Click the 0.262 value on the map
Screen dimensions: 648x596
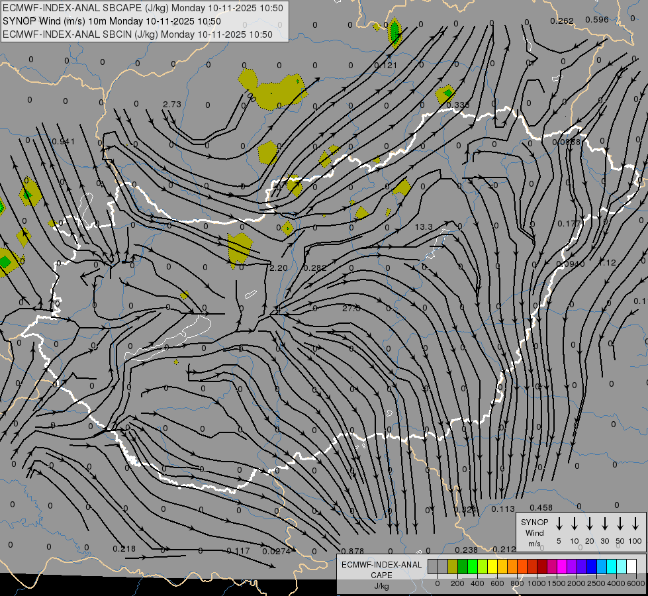tap(562, 21)
